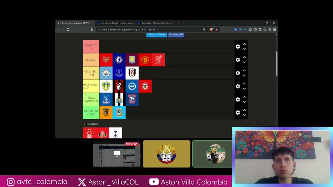The height and width of the screenshot is (187, 333).
Task: Select the Liverpool crest
Action: click(158, 60)
